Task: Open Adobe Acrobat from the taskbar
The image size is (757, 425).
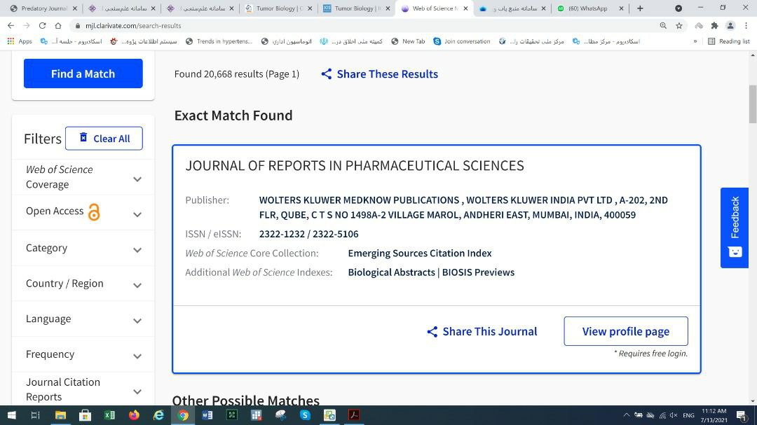Action: 354,415
